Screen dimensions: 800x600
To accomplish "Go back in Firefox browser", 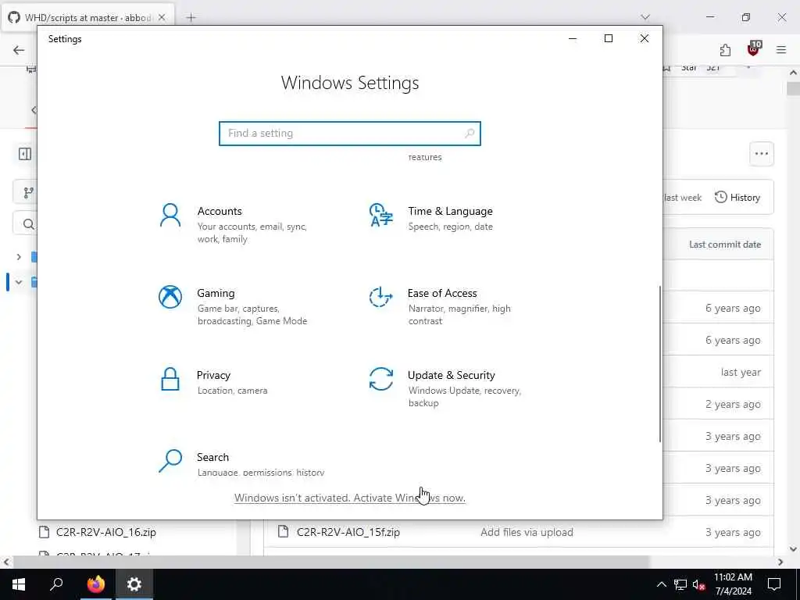I will coord(19,50).
